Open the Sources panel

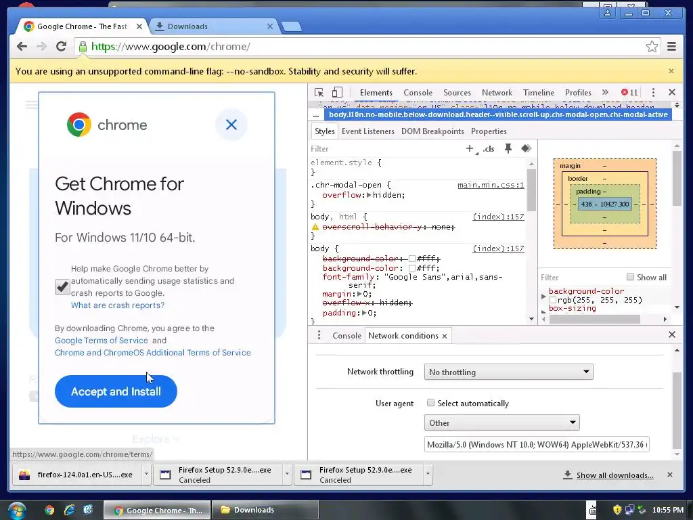(457, 92)
